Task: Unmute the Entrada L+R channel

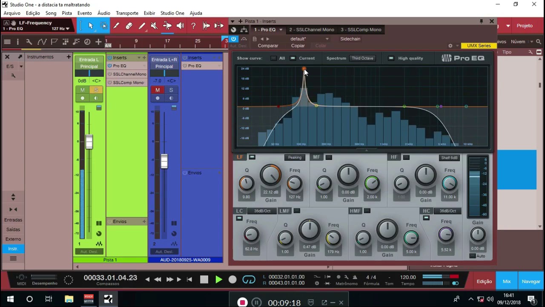Action: point(158,90)
